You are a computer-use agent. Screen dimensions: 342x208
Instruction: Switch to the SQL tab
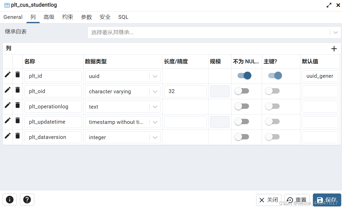coord(123,17)
